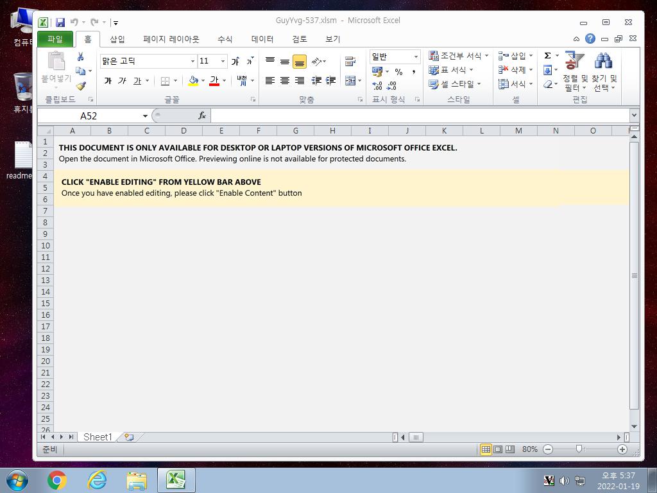The width and height of the screenshot is (657, 493).
Task: Click the Cut scissors icon
Action: [80, 56]
